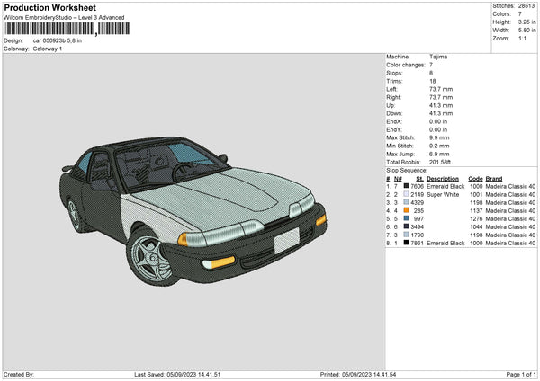Pick the light blue swatch in stop 3
This screenshot has width=540, height=381.
406,202
